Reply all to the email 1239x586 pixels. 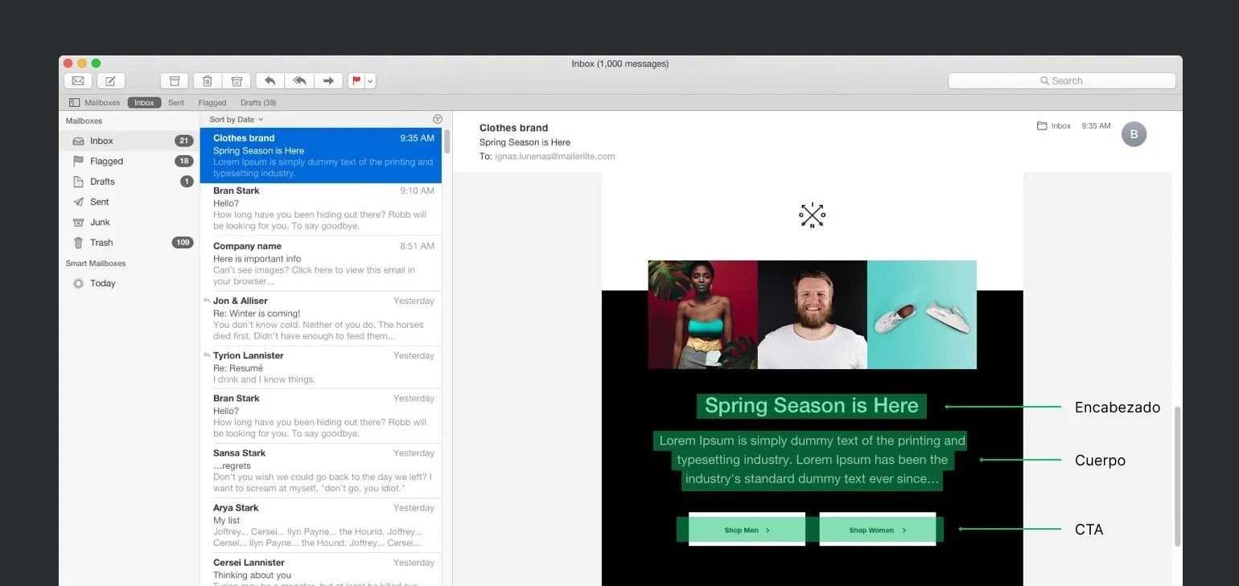pos(299,81)
